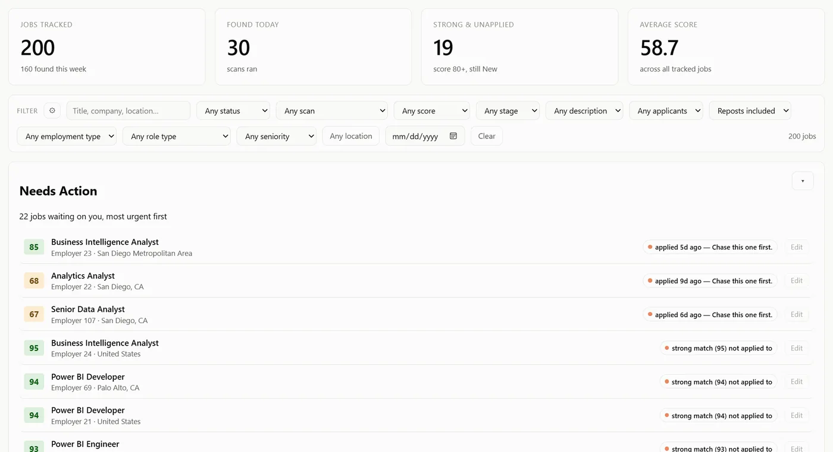Open the Senior Data Analyst job title
Screen dimensions: 833x452
tap(88, 309)
